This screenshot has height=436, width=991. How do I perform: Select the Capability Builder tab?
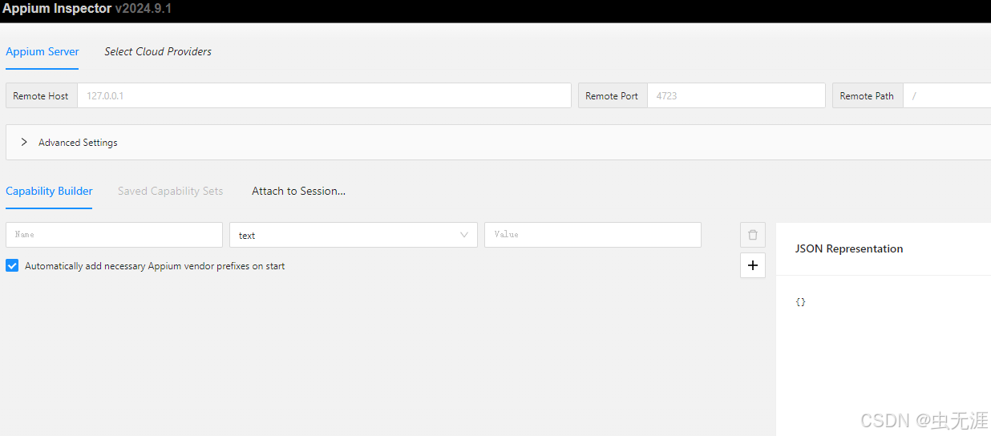(x=49, y=191)
